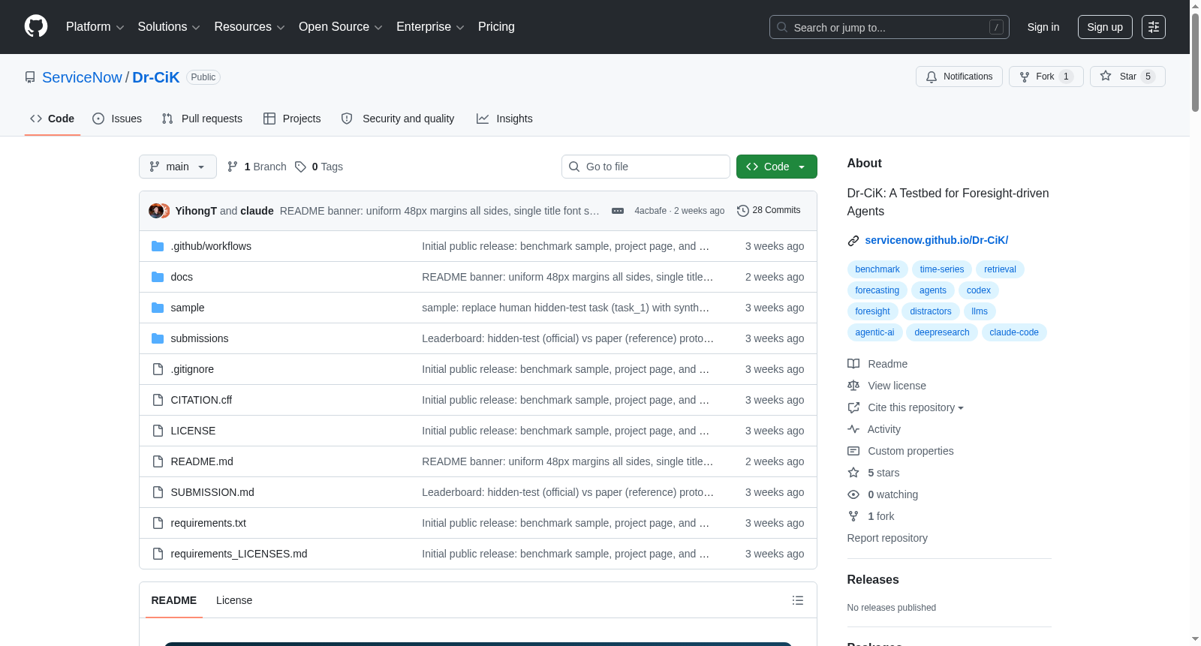Image resolution: width=1201 pixels, height=646 pixels.
Task: Click the README.md file icon
Action: tap(158, 461)
